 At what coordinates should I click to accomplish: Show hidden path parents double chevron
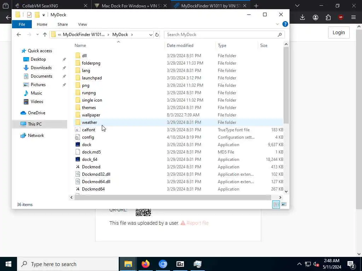coord(59,35)
